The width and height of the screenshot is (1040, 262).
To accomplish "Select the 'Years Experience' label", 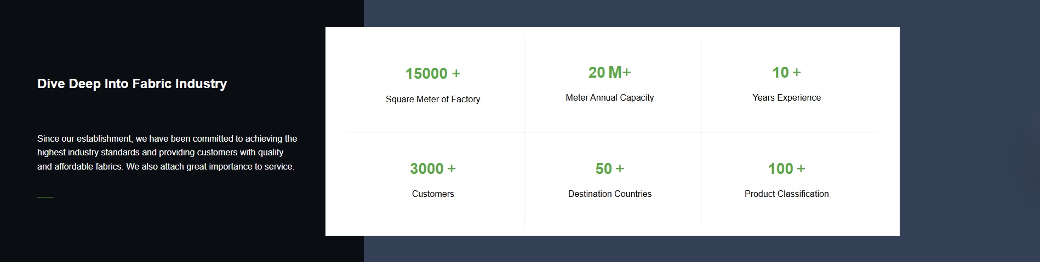I will coord(786,97).
